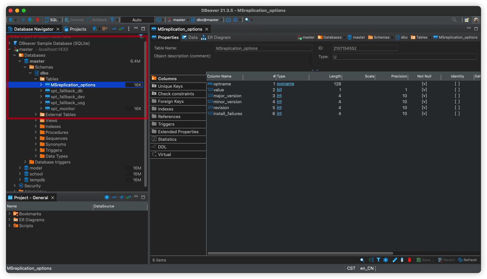Edit the selected column definition
This screenshot has height=279, width=487.
pos(395,260)
